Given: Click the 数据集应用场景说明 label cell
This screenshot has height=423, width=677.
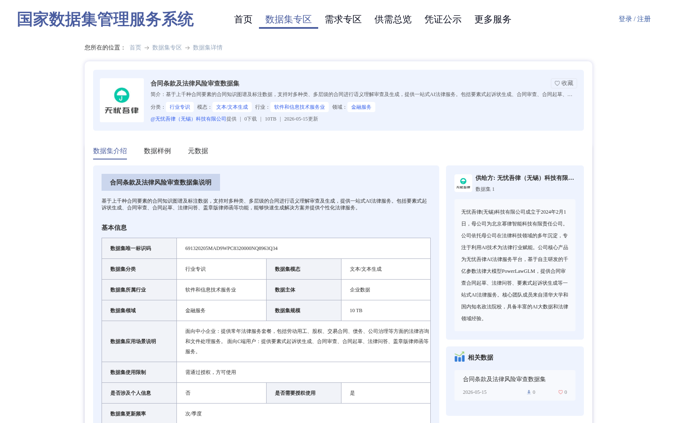Looking at the screenshot, I should pos(139,341).
